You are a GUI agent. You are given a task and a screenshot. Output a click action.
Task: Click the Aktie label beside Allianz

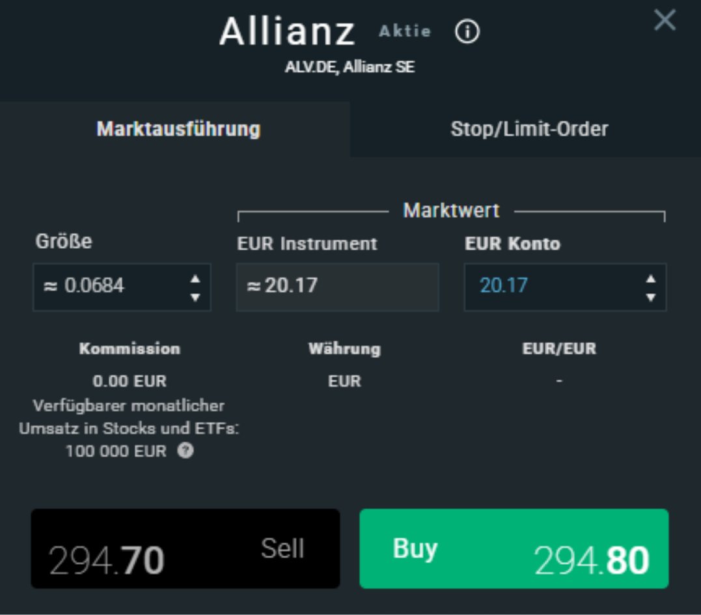pos(404,31)
